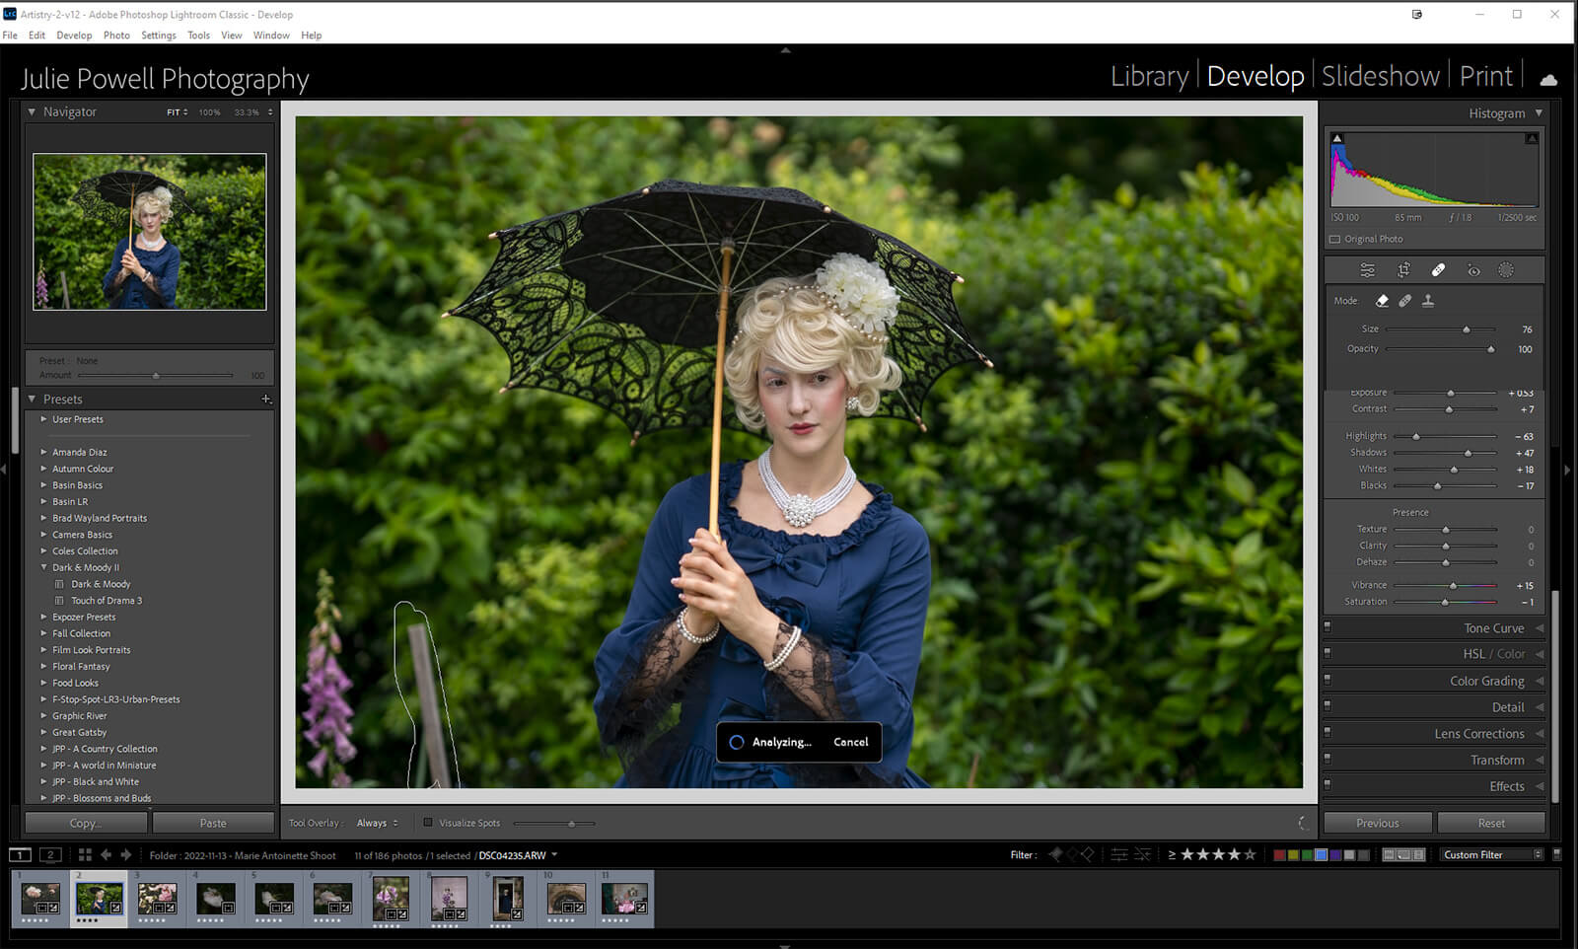The image size is (1578, 949).
Task: Click the cloud sync status icon
Action: (1548, 79)
